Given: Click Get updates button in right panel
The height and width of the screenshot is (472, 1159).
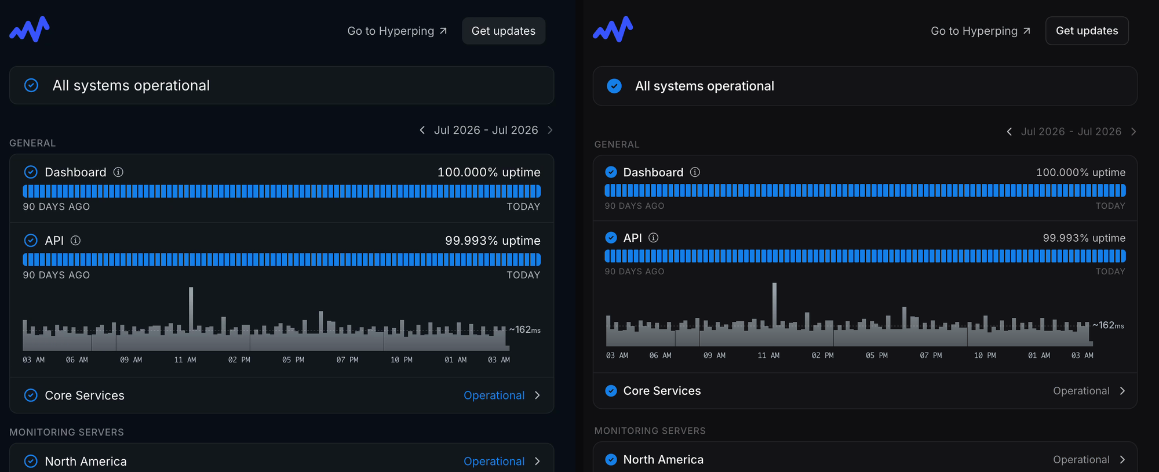Looking at the screenshot, I should coord(1087,31).
